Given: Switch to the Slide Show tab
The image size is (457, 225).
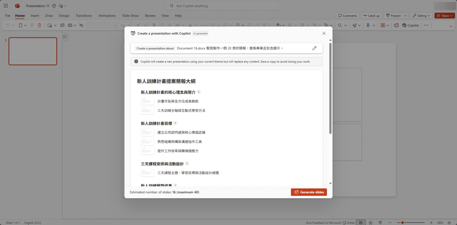Looking at the screenshot, I should [130, 16].
